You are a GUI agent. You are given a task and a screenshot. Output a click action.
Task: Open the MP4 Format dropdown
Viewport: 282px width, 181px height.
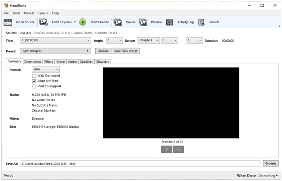(46, 69)
